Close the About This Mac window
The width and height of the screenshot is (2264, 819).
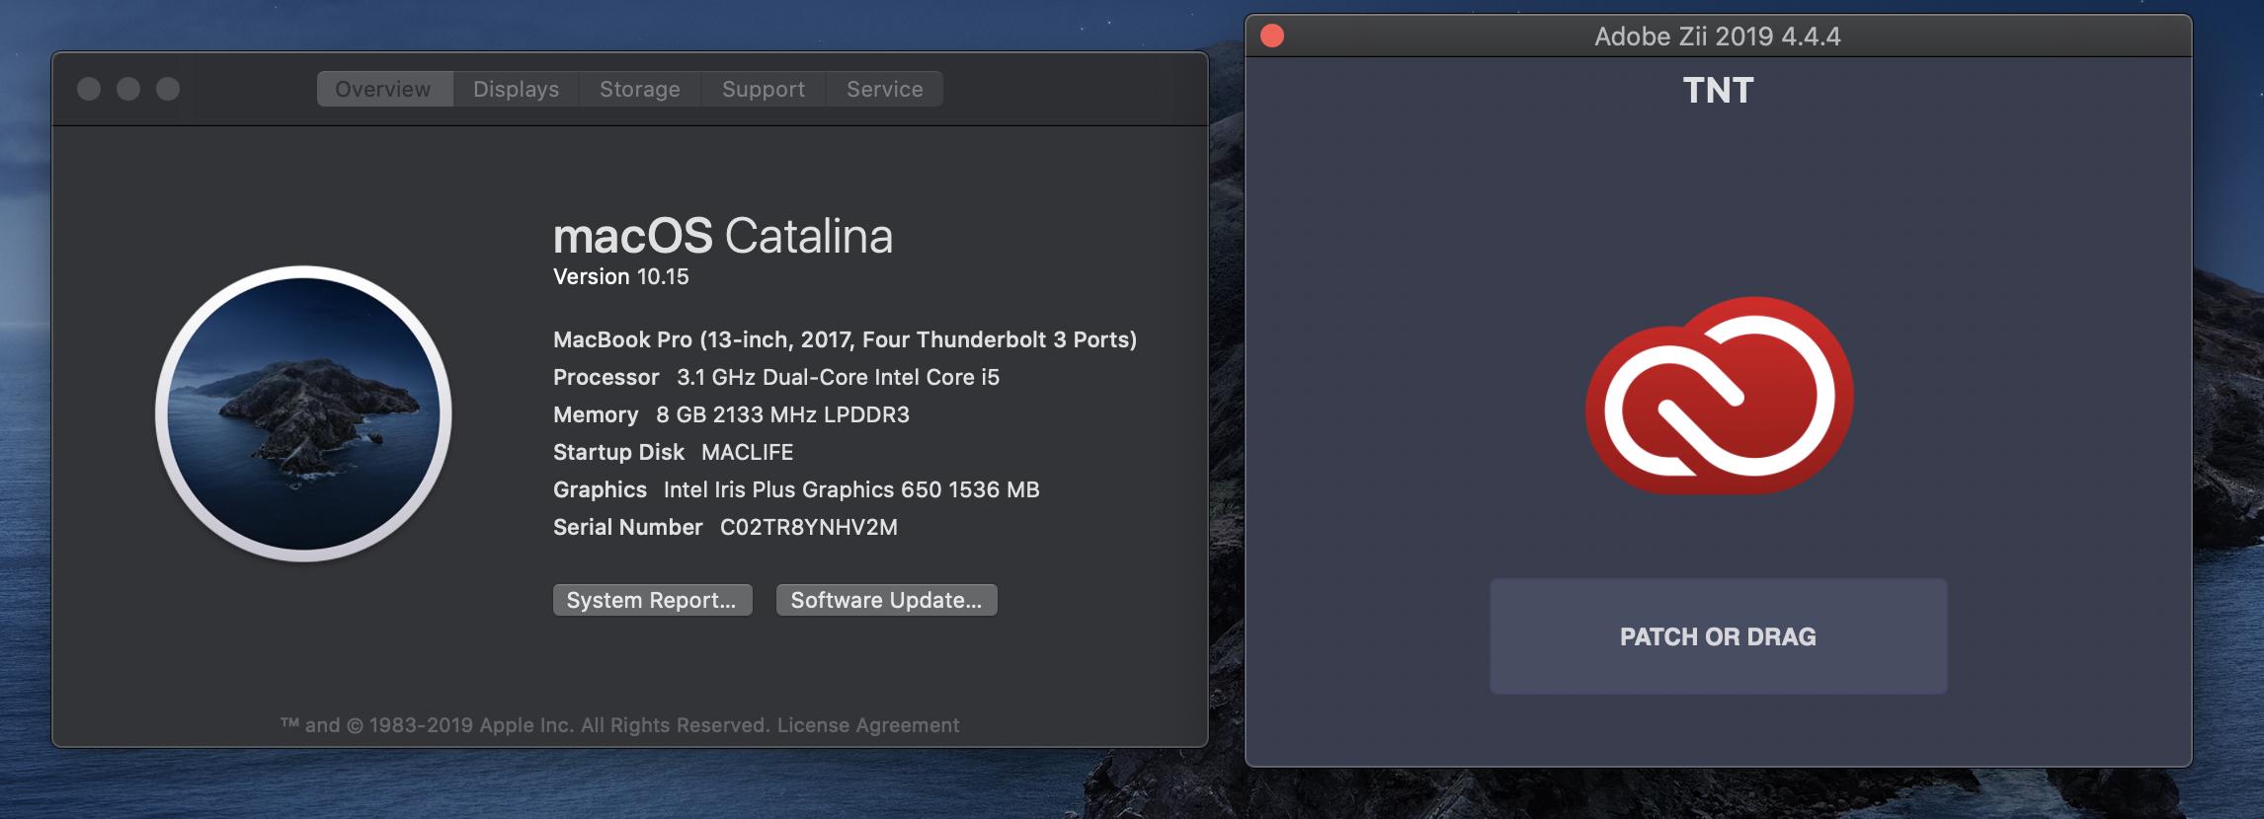pos(89,89)
